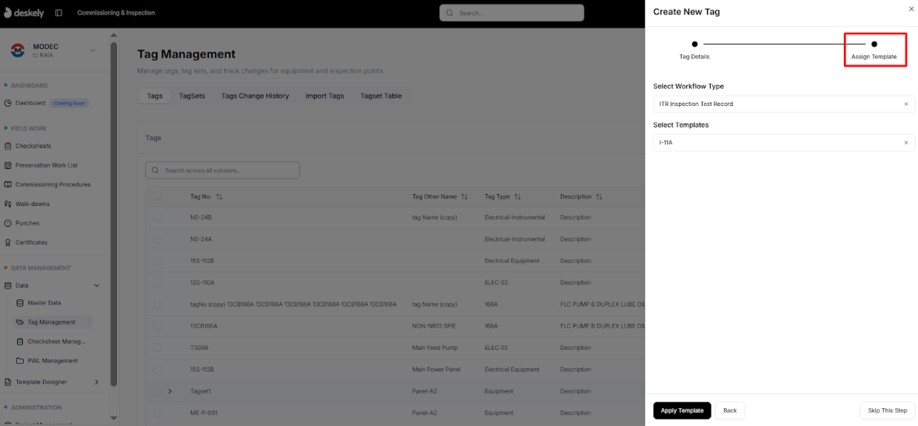Check the NS-24B row checkbox
Image resolution: width=918 pixels, height=426 pixels.
[x=157, y=218]
